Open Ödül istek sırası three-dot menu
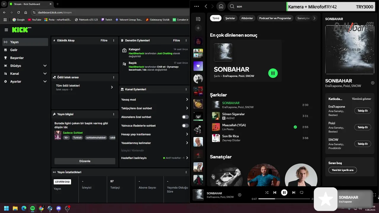Screen dimensions: 379x213 114,77
